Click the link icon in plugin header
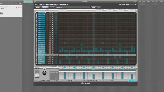The image size is (164, 92). click(x=36, y=5)
